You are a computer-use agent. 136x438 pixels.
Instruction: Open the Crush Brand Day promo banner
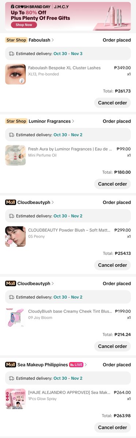68,16
